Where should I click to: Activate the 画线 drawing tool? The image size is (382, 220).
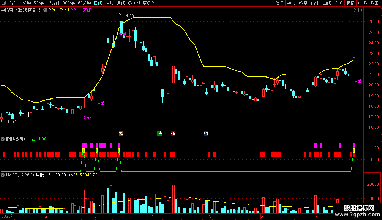pyautogui.click(x=327, y=3)
